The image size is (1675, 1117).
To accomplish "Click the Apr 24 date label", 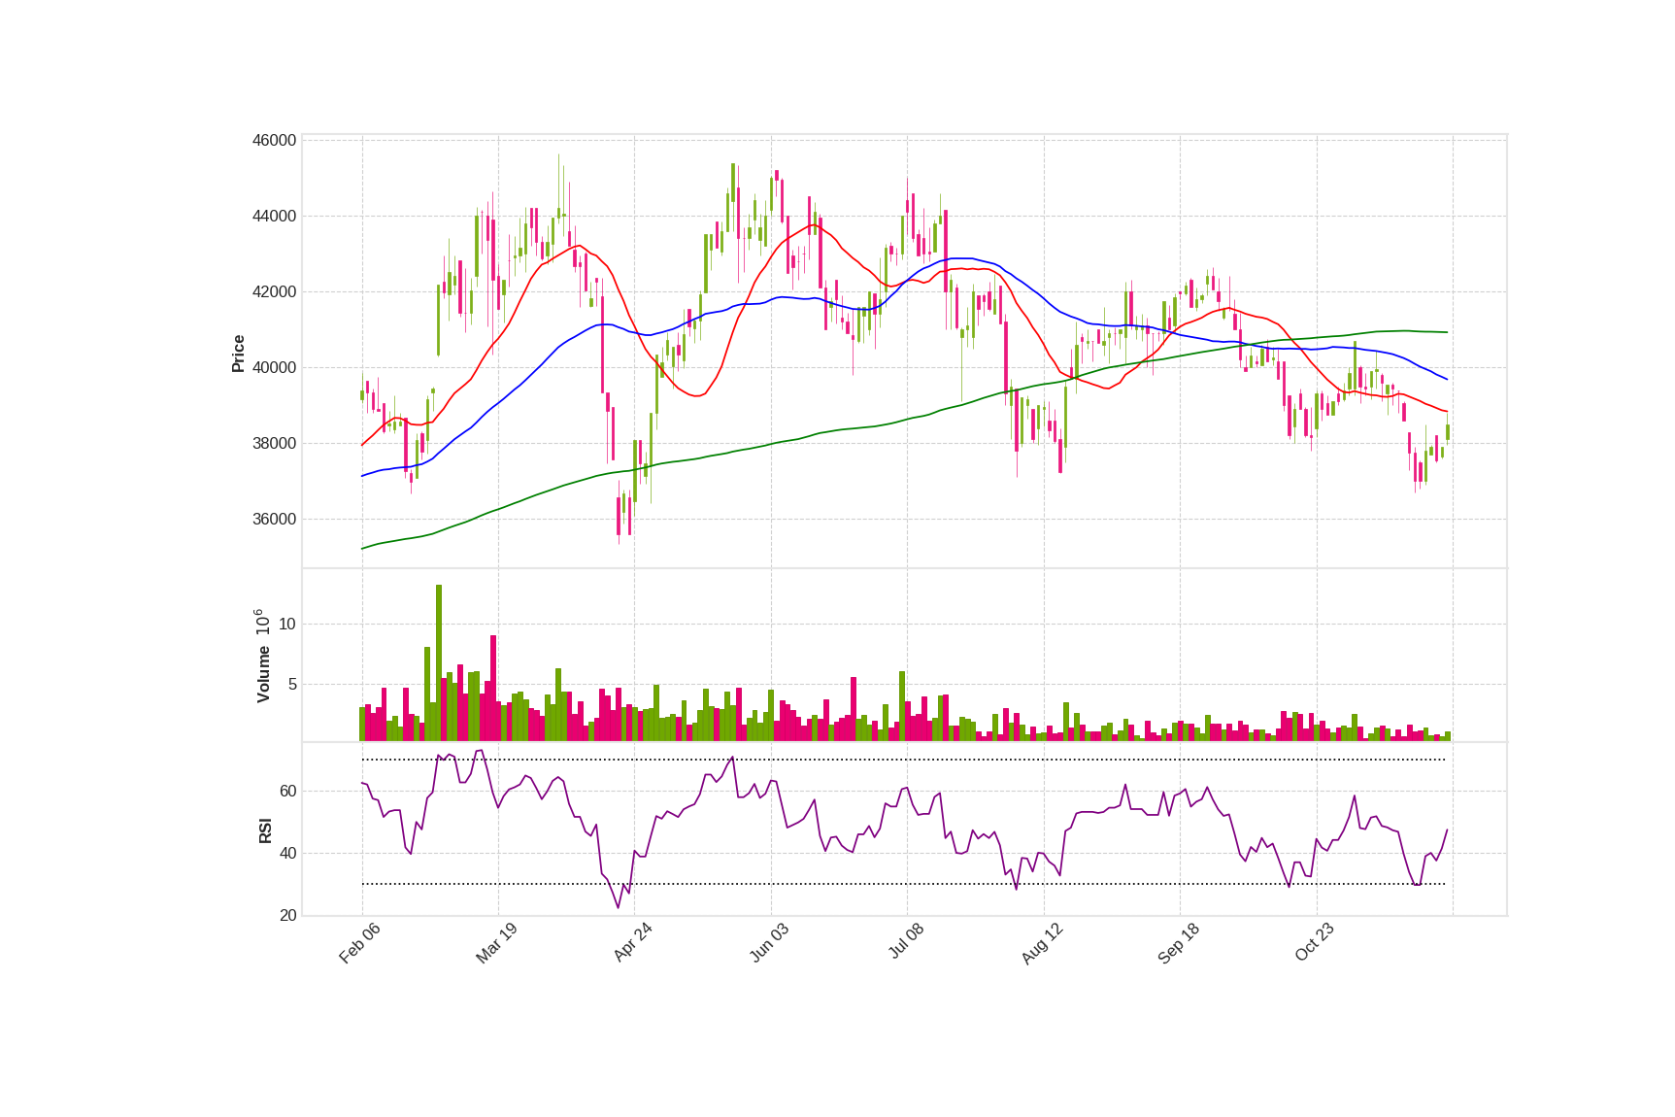I will point(632,942).
